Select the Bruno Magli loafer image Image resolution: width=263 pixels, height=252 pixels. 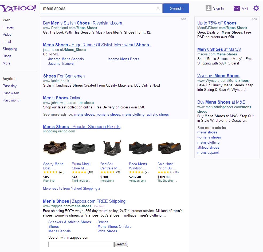click(83, 148)
